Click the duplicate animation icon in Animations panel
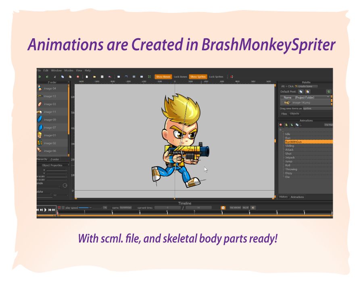Viewport: 363px width, 282px height. pos(297,125)
